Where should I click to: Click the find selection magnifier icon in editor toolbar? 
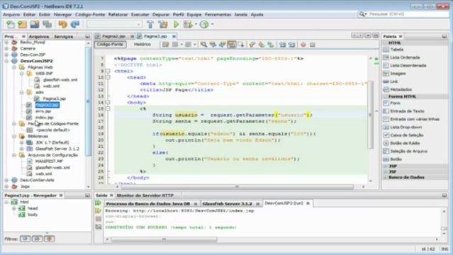click(x=203, y=45)
